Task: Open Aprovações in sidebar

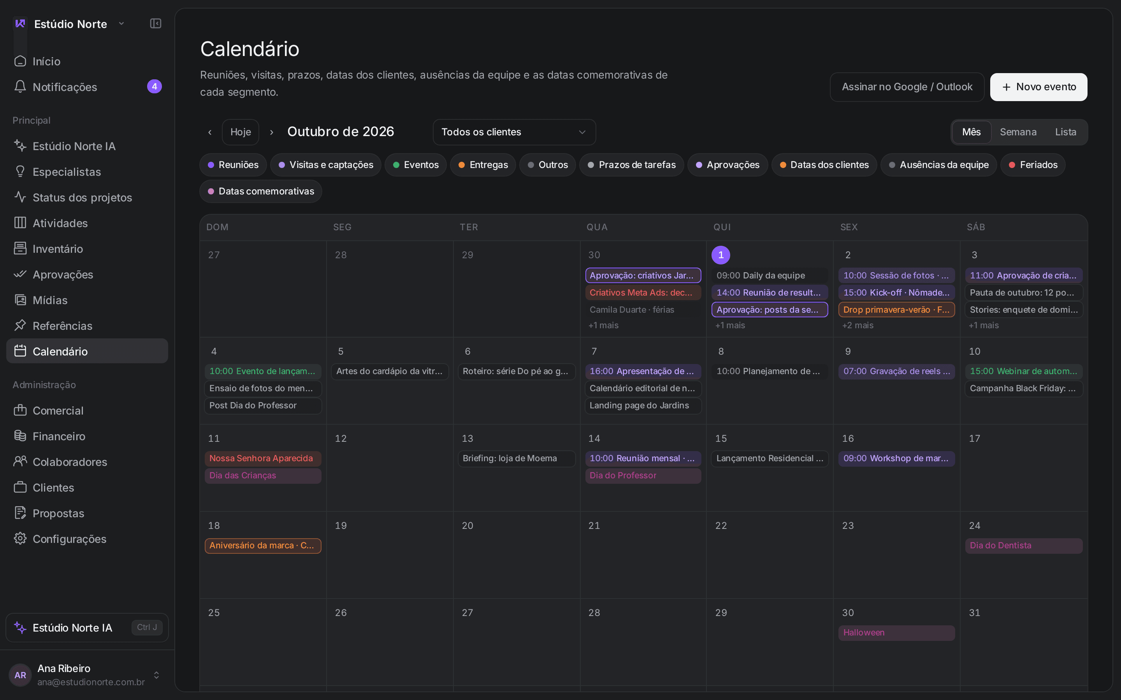Action: pyautogui.click(x=87, y=275)
